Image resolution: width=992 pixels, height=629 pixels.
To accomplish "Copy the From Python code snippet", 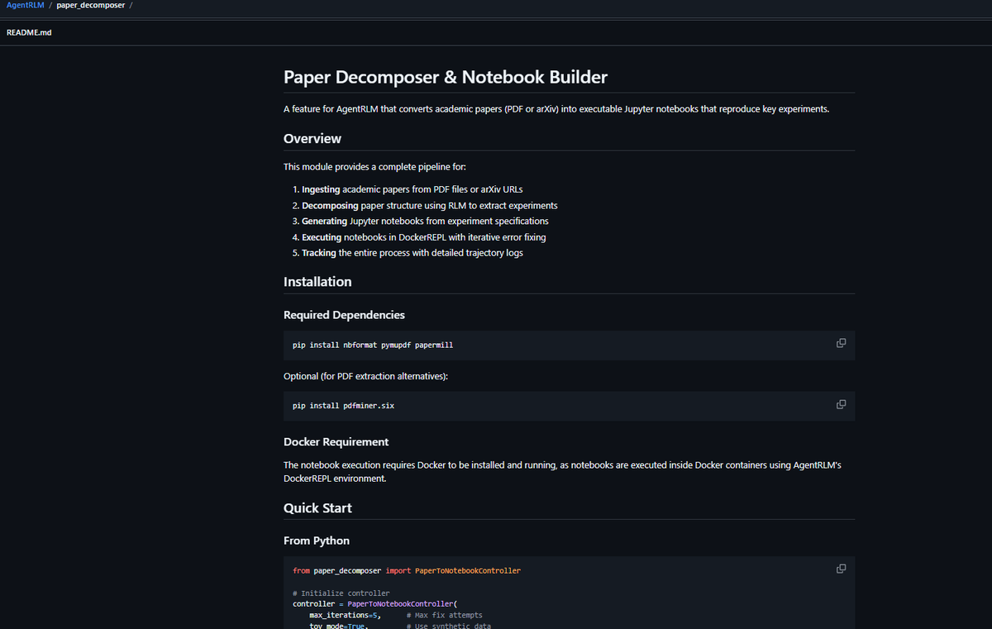I will point(841,569).
